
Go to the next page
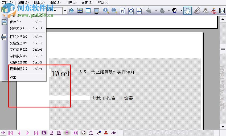(27, 133)
